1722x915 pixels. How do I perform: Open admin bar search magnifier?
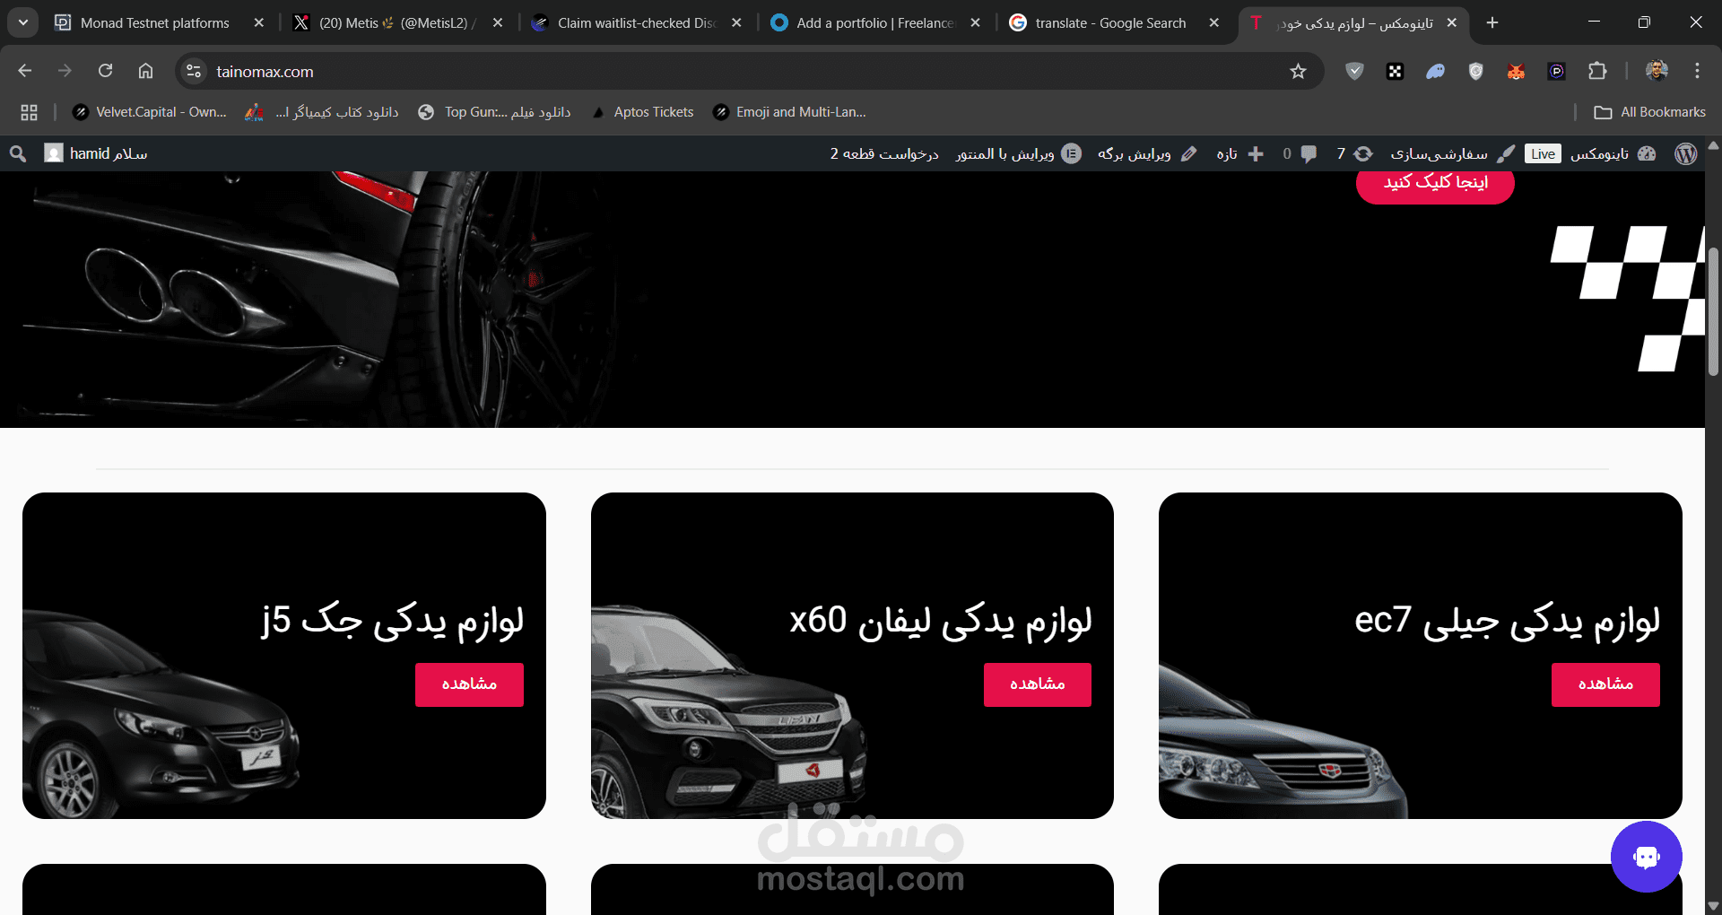18,153
